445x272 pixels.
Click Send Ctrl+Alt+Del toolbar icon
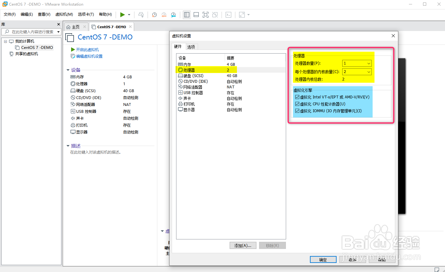click(x=141, y=15)
